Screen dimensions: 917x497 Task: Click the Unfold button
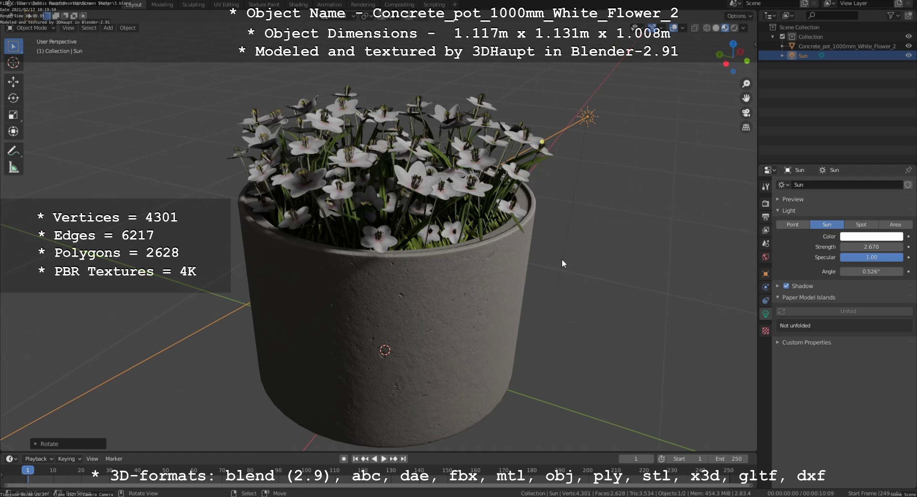pyautogui.click(x=844, y=311)
